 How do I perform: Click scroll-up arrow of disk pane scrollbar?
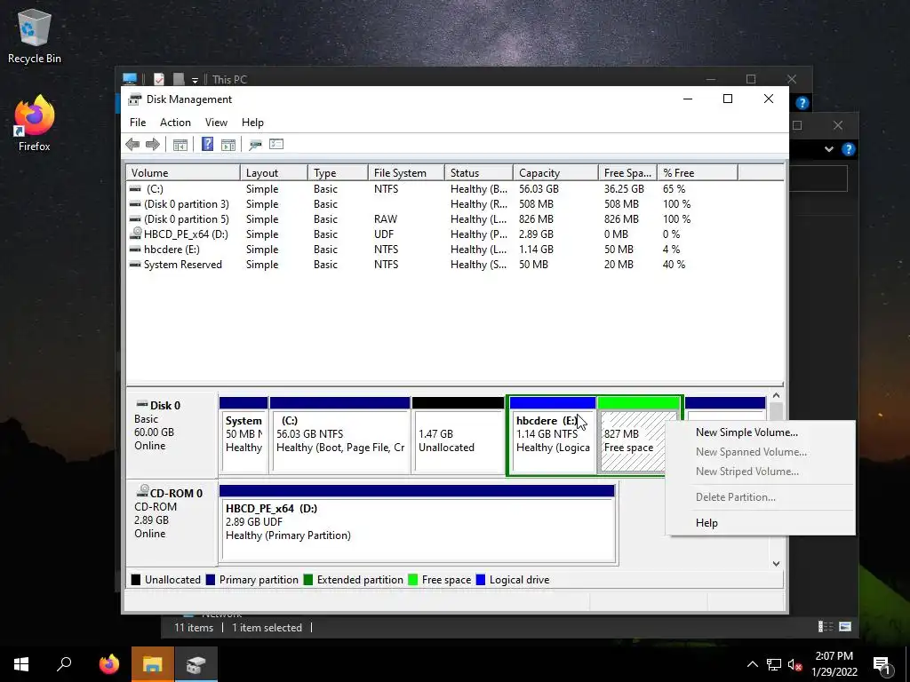[x=777, y=395]
